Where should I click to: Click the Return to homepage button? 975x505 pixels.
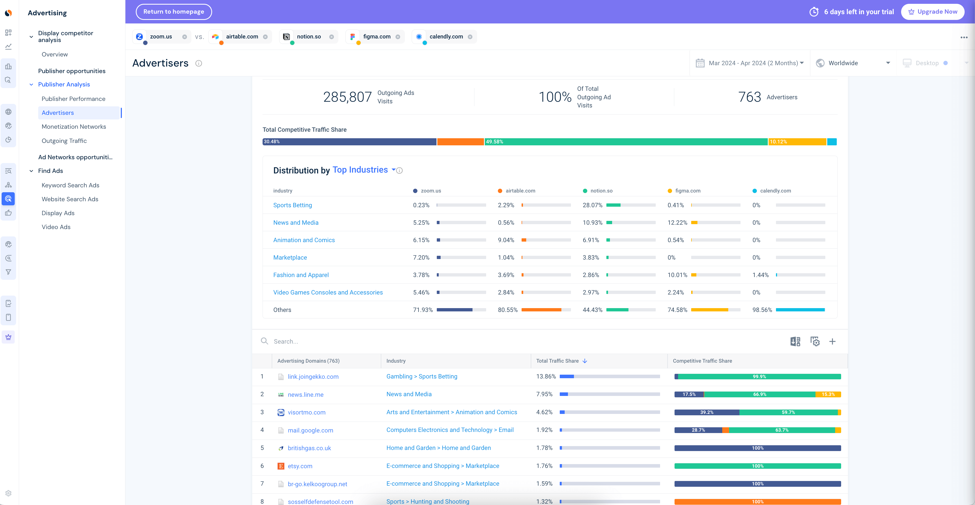point(174,12)
